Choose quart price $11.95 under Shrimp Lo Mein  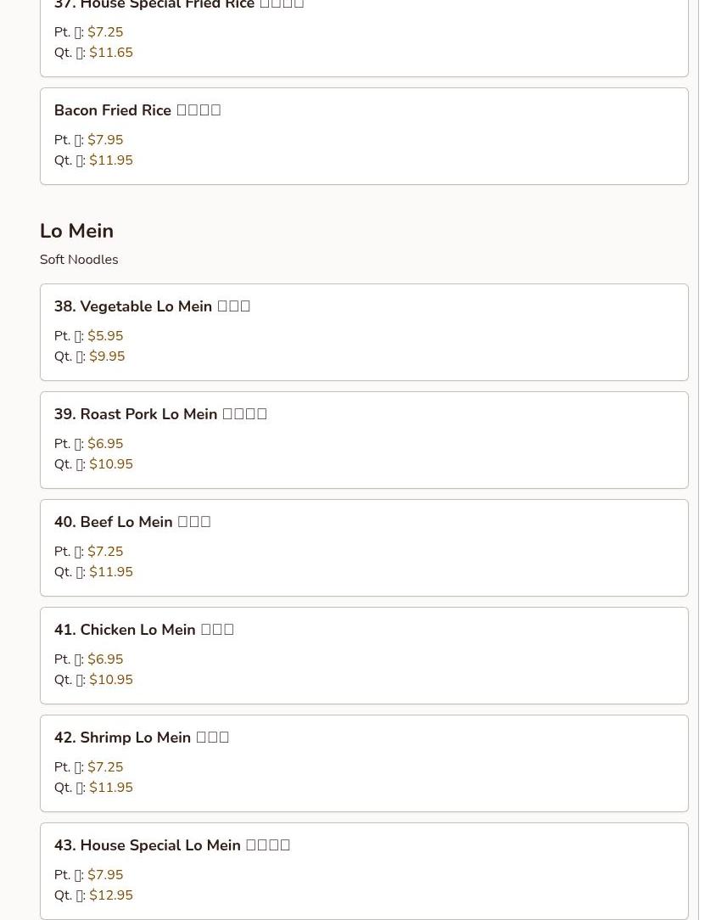(x=111, y=788)
